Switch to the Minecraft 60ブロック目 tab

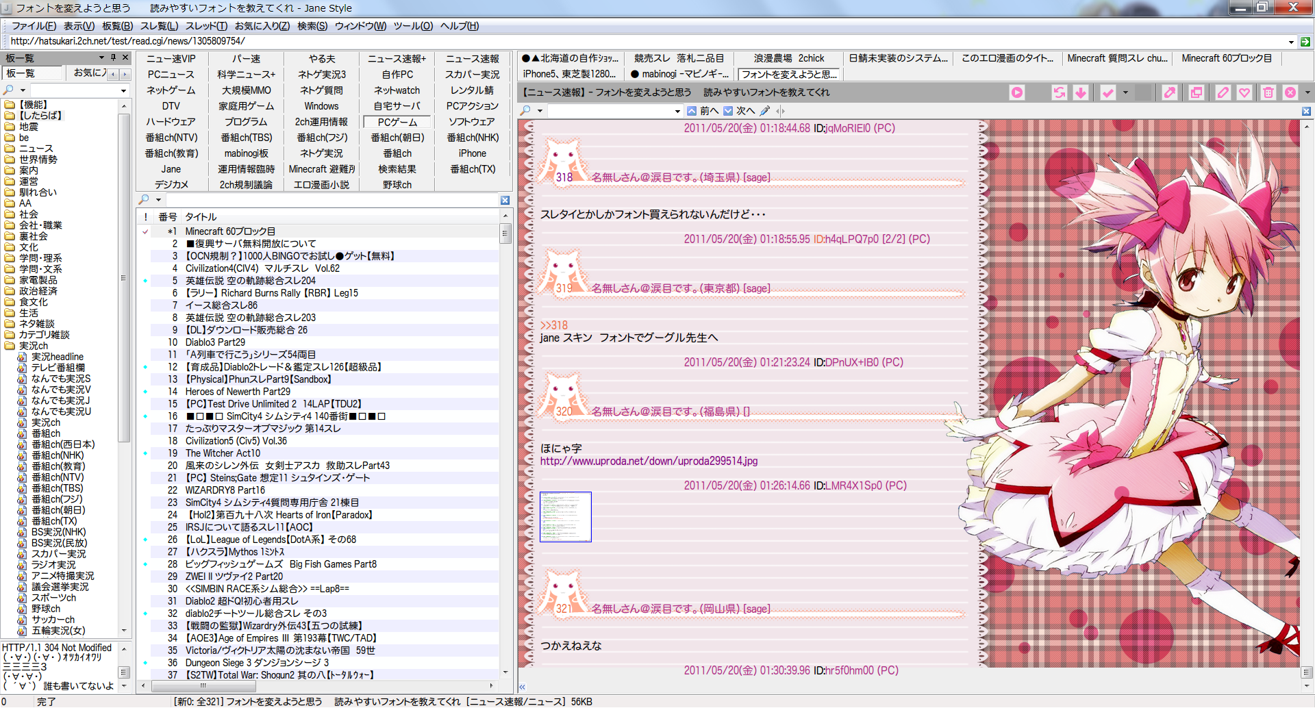click(1227, 58)
